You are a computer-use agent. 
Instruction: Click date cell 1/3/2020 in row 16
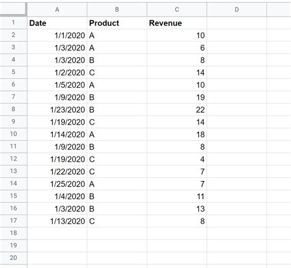click(x=57, y=209)
